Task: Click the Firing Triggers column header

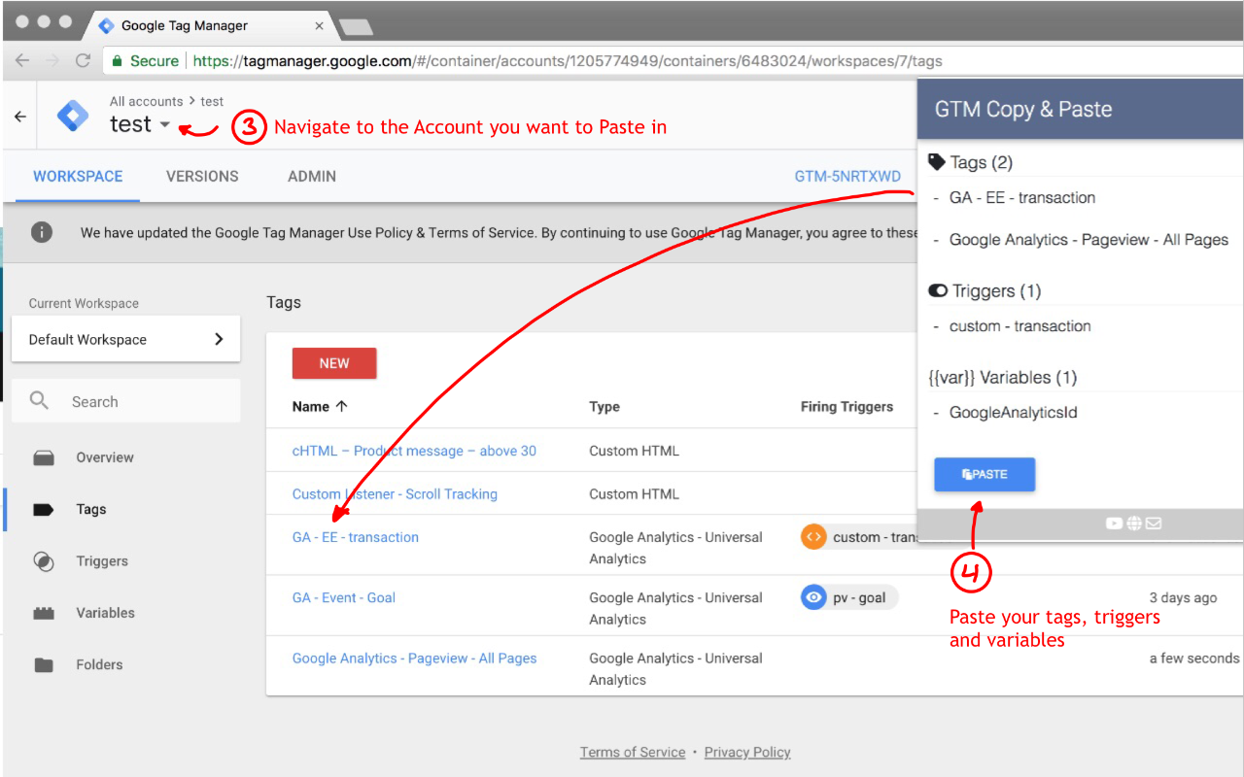Action: (847, 406)
